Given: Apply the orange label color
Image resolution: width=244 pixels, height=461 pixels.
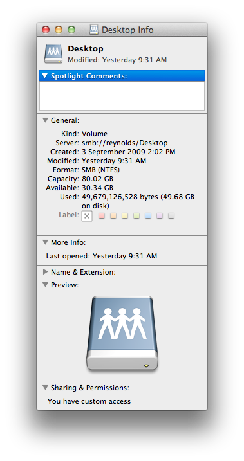Looking at the screenshot, I should click(x=113, y=216).
